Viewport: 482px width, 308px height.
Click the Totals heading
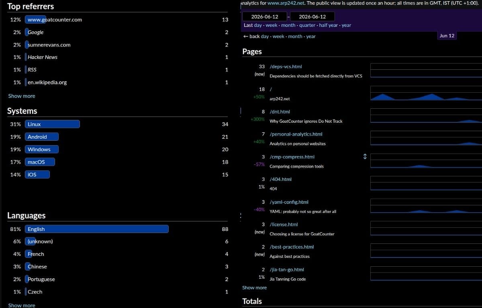[x=252, y=301]
